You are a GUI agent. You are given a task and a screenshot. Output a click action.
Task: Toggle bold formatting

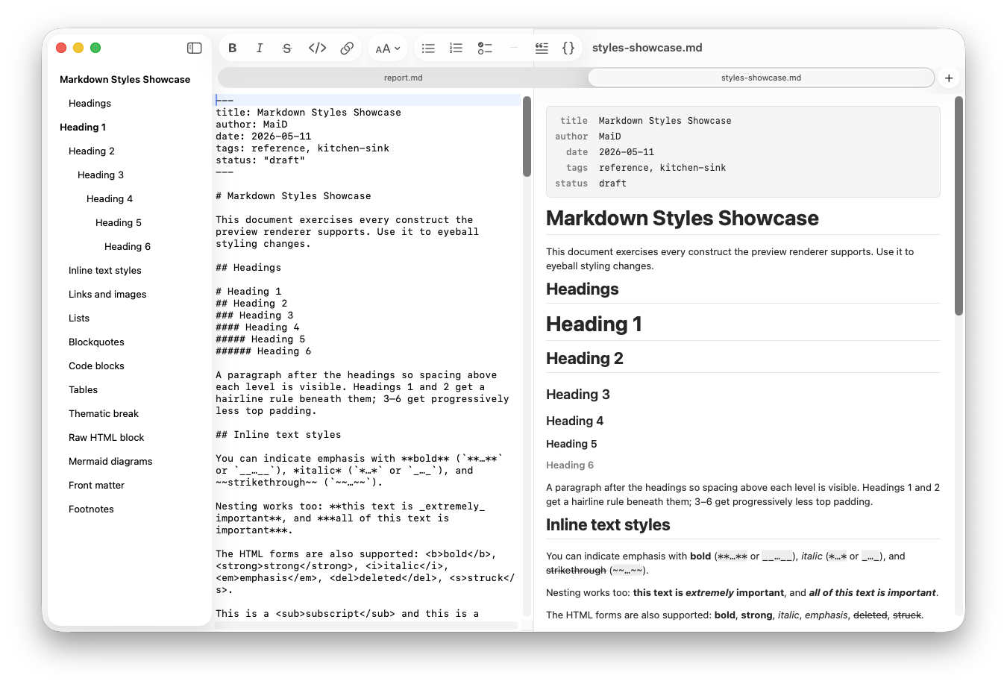233,48
